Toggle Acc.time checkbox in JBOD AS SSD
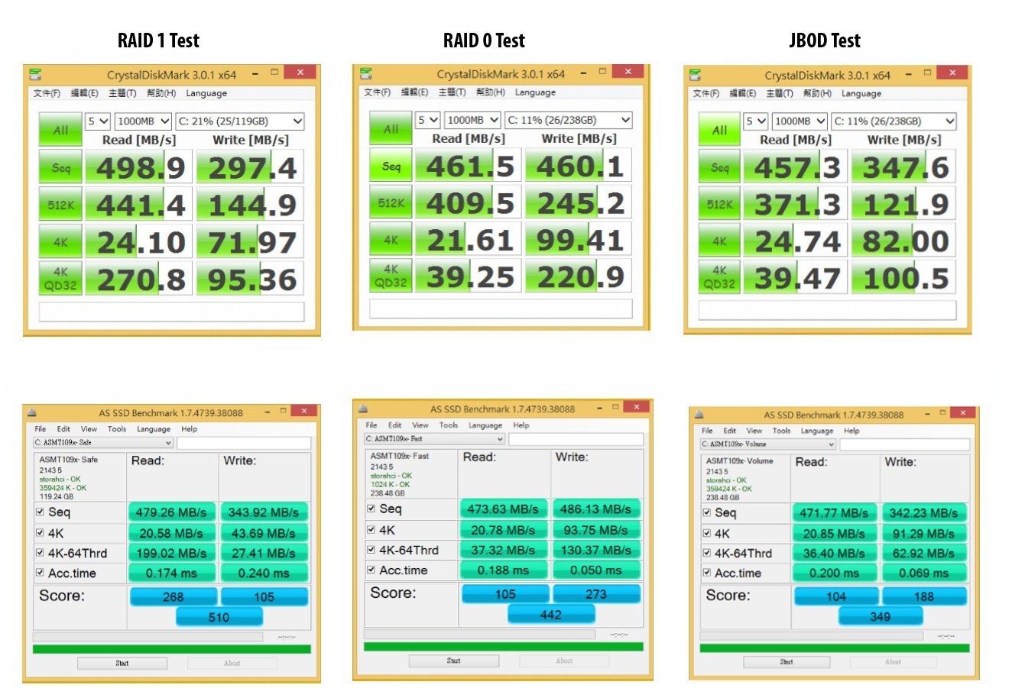 706,573
